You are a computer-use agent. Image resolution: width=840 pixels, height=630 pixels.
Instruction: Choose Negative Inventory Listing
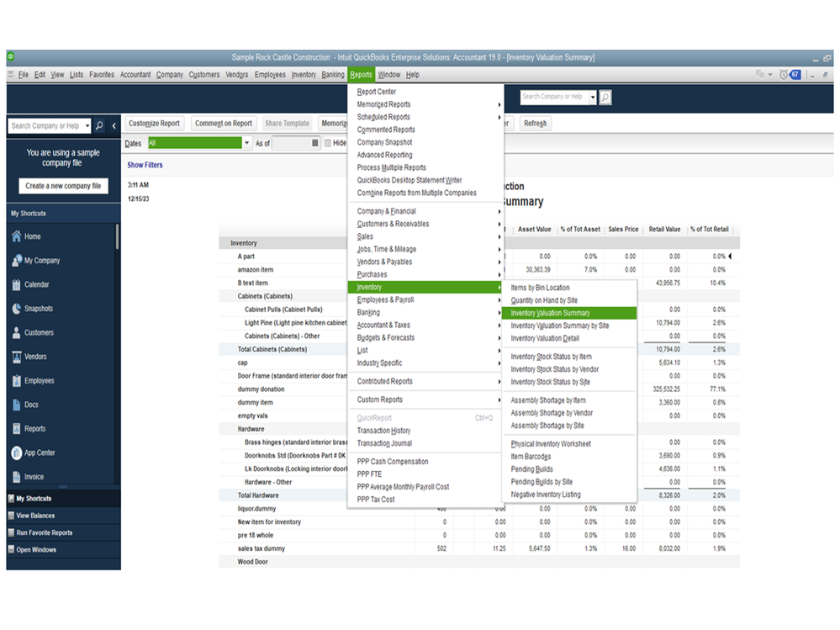(x=569, y=495)
